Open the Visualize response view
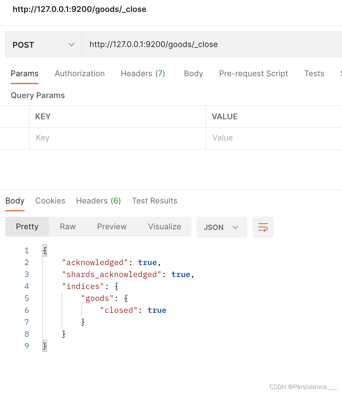The height and width of the screenshot is (393, 342). [164, 227]
